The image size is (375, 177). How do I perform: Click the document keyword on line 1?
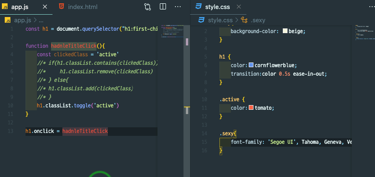68,29
